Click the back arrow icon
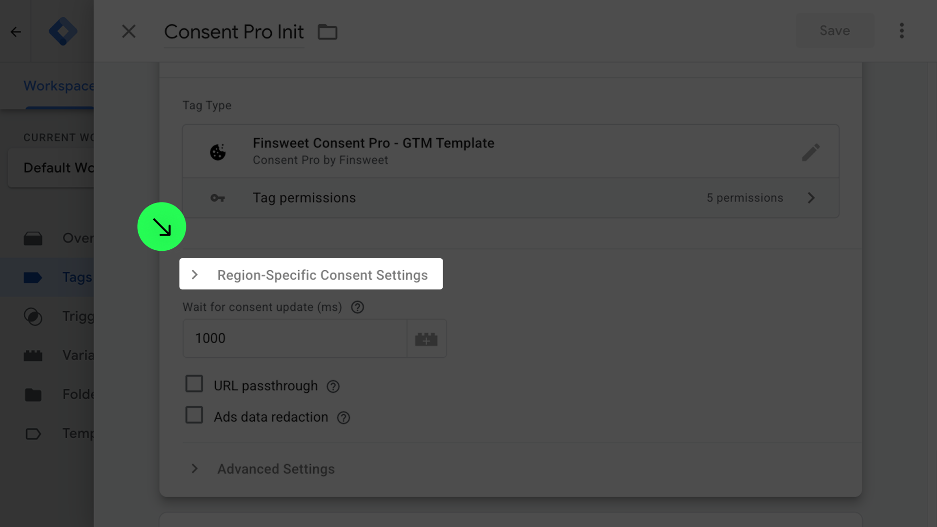The image size is (937, 527). coord(16,32)
